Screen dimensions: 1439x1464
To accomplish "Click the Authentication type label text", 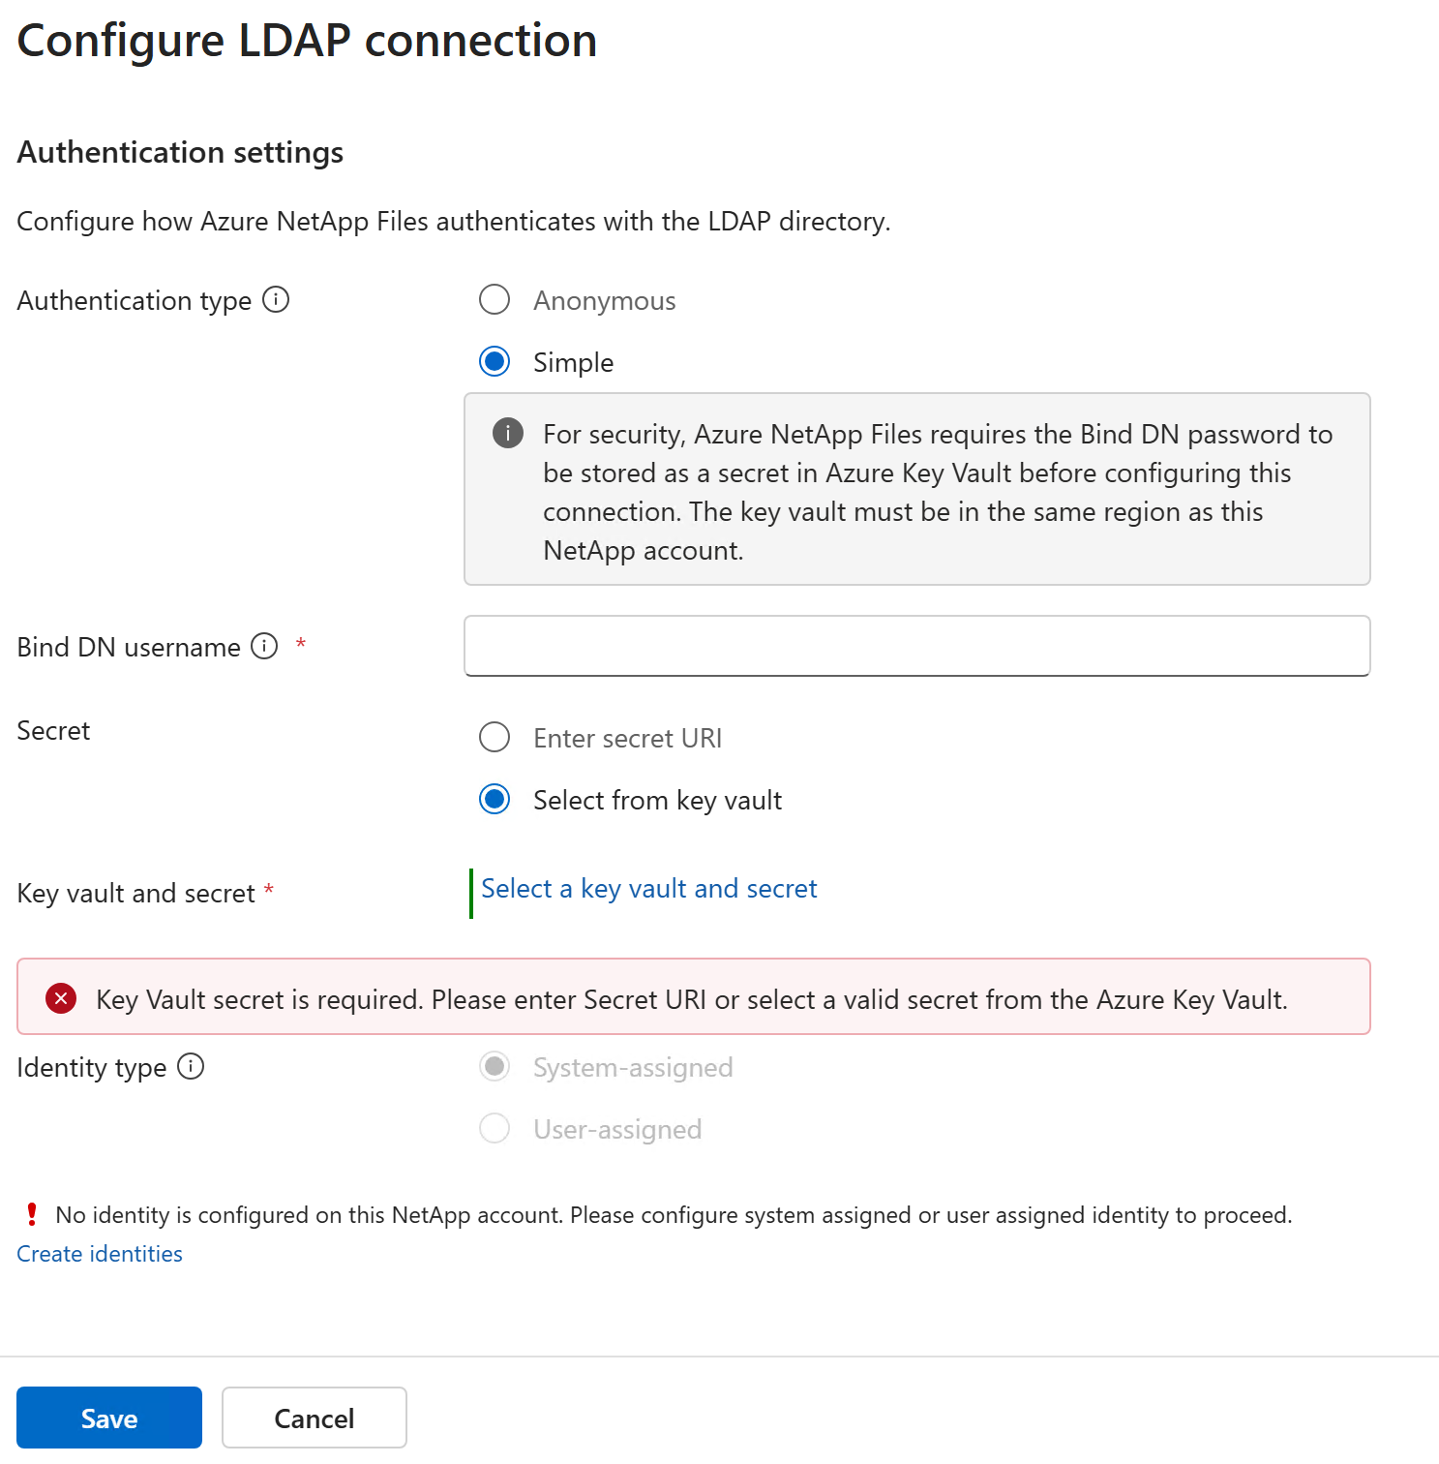I will coord(135,301).
